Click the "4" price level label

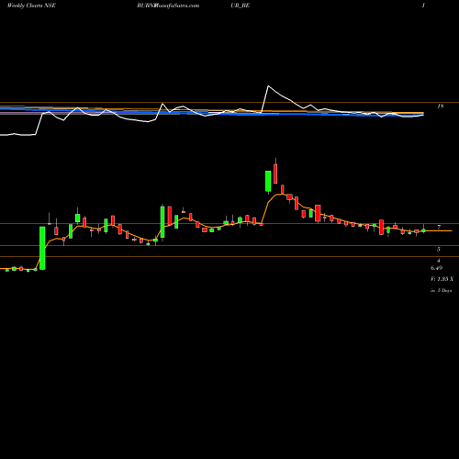pyautogui.click(x=439, y=261)
